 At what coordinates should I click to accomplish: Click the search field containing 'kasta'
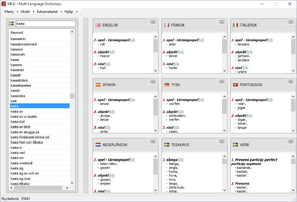point(45,24)
